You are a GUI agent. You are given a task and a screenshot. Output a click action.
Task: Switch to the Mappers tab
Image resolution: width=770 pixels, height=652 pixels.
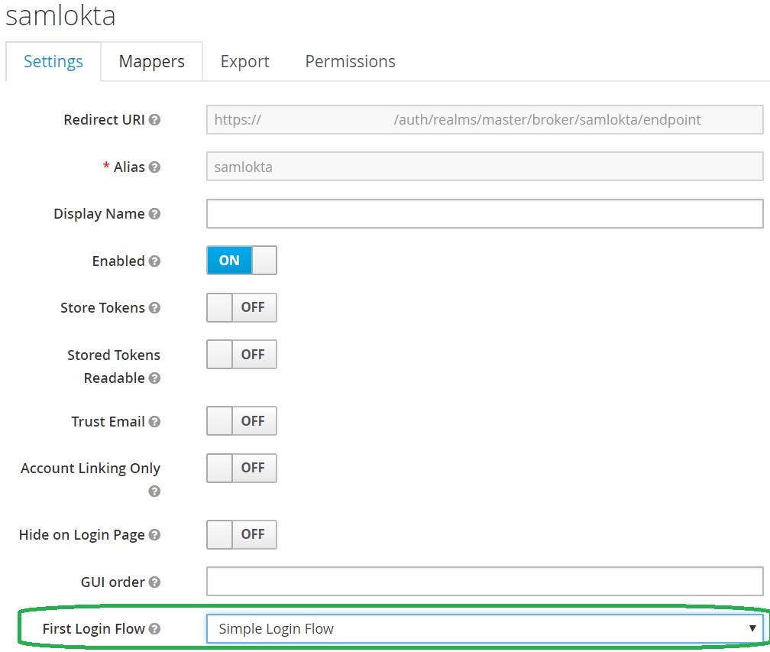click(151, 62)
